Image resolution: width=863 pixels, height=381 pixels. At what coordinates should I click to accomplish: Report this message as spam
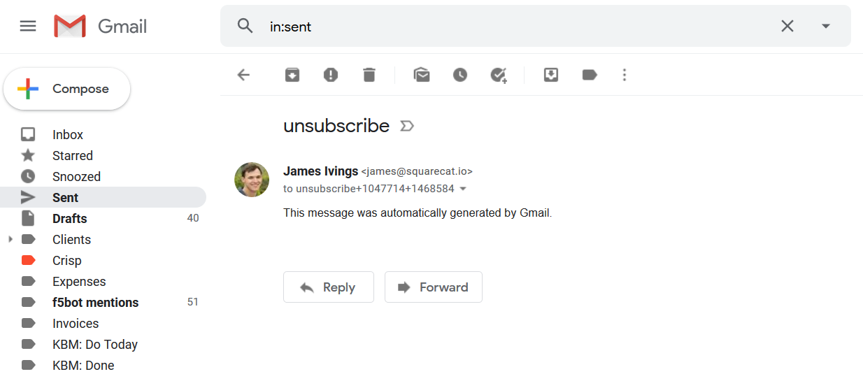[331, 75]
